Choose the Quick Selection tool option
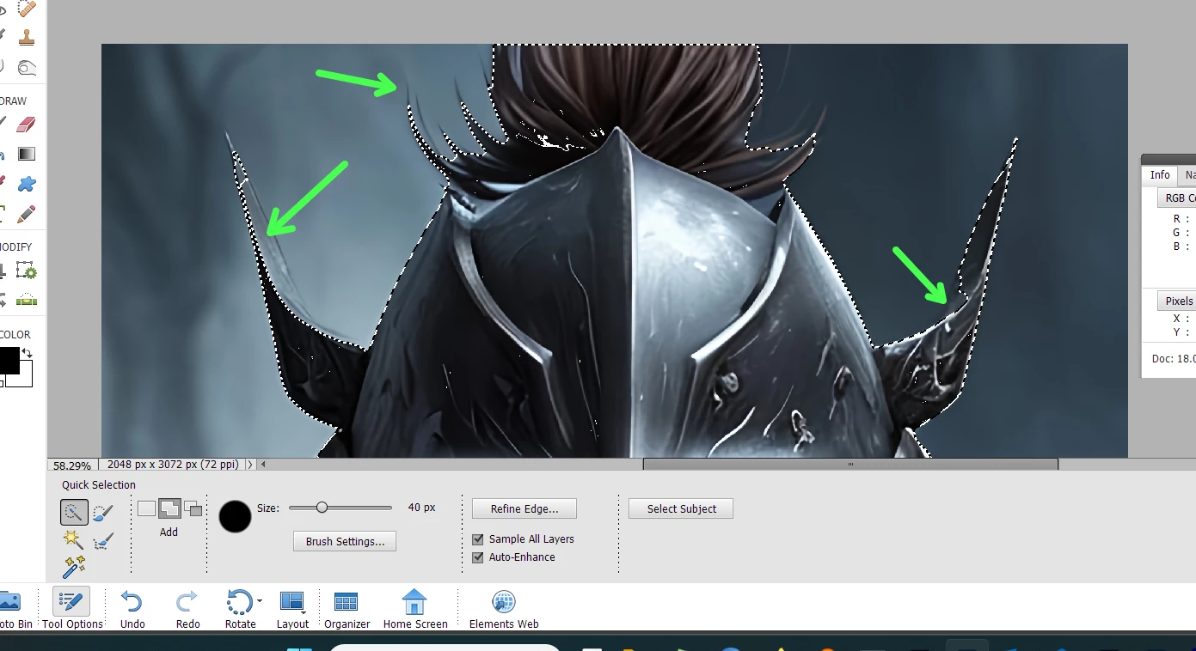Viewport: 1196px width, 651px height. pyautogui.click(x=74, y=513)
